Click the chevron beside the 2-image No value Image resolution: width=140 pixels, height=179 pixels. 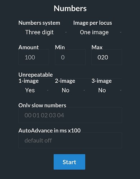coord(84,90)
